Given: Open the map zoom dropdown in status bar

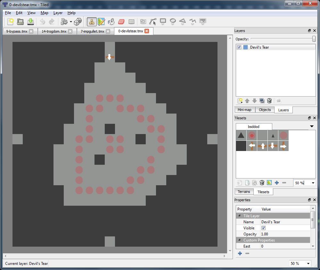Looking at the screenshot, I should click(x=308, y=264).
